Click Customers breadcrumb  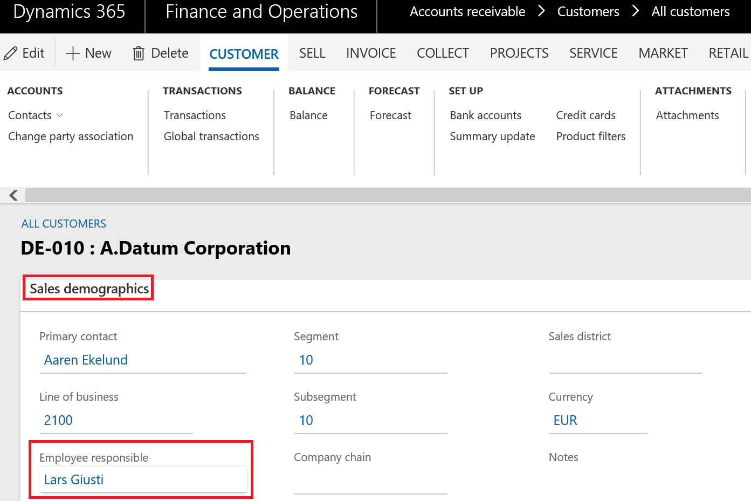[588, 11]
